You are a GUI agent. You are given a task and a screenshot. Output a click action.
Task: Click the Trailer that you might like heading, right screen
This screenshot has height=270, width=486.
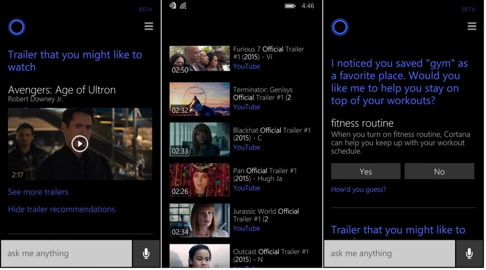click(398, 230)
